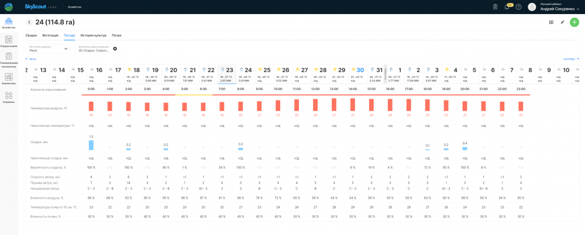Switch to the Сводка tab
585x235 pixels.
32,36
